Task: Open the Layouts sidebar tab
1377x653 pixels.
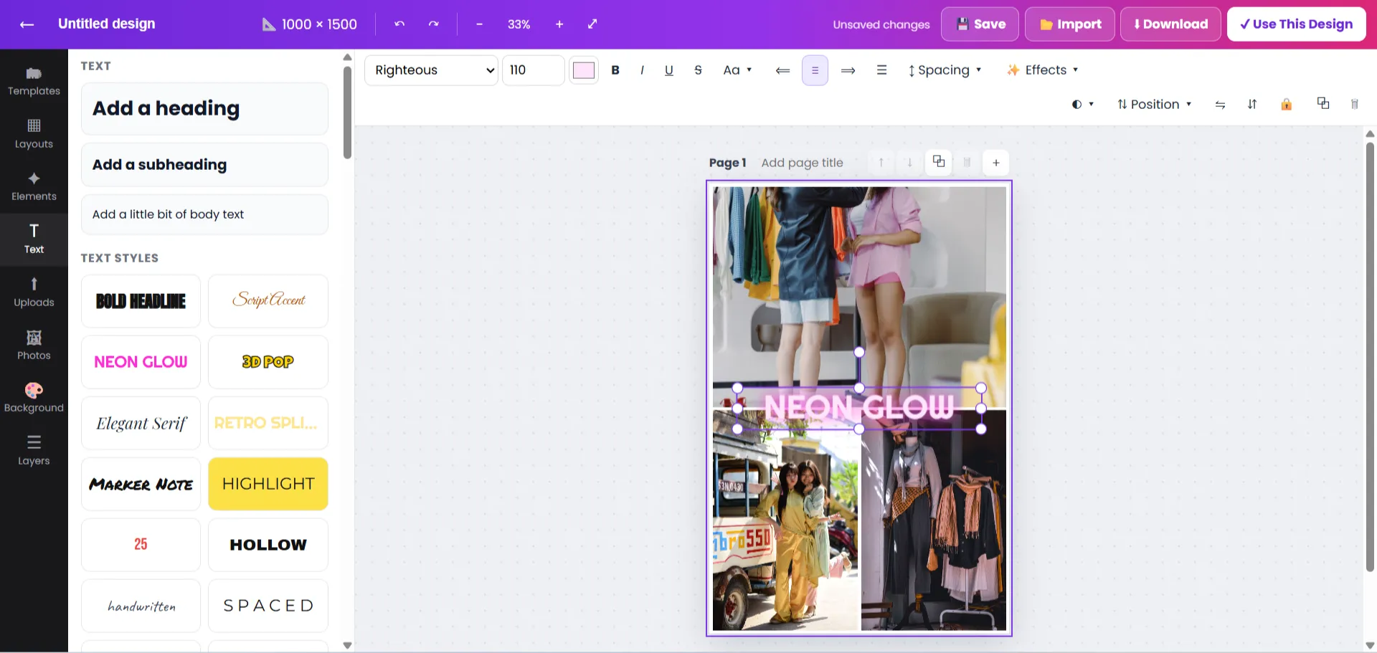Action: pos(34,134)
